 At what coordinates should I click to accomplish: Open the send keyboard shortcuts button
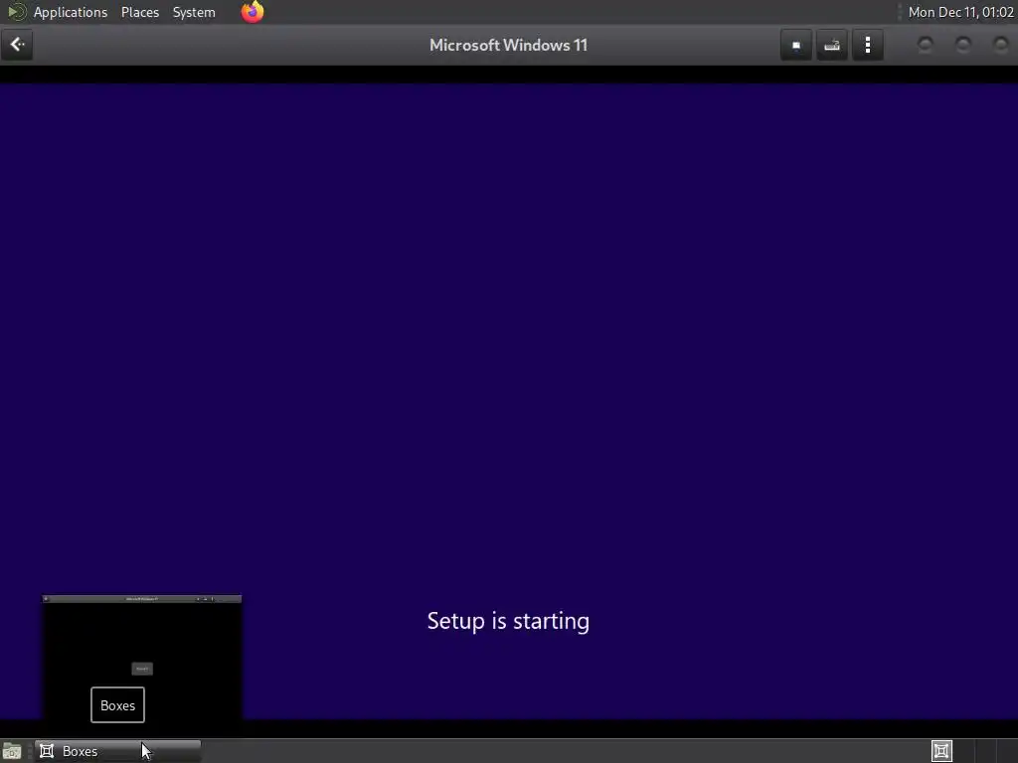(832, 45)
